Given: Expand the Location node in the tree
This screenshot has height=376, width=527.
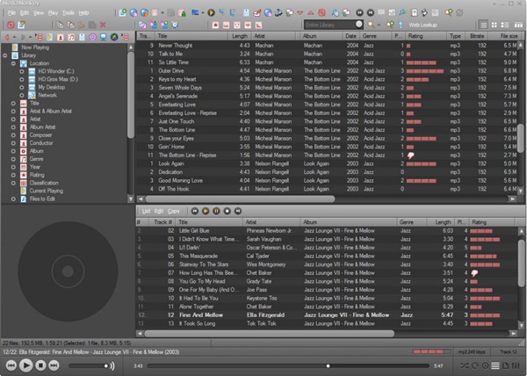Looking at the screenshot, I should pos(13,63).
